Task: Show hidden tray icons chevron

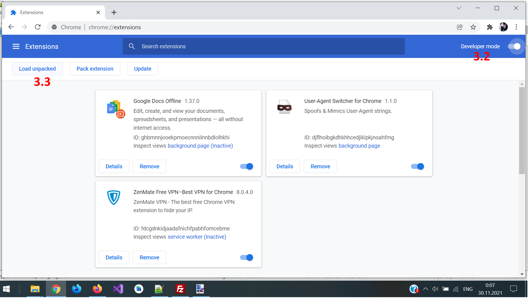Action: (426, 289)
